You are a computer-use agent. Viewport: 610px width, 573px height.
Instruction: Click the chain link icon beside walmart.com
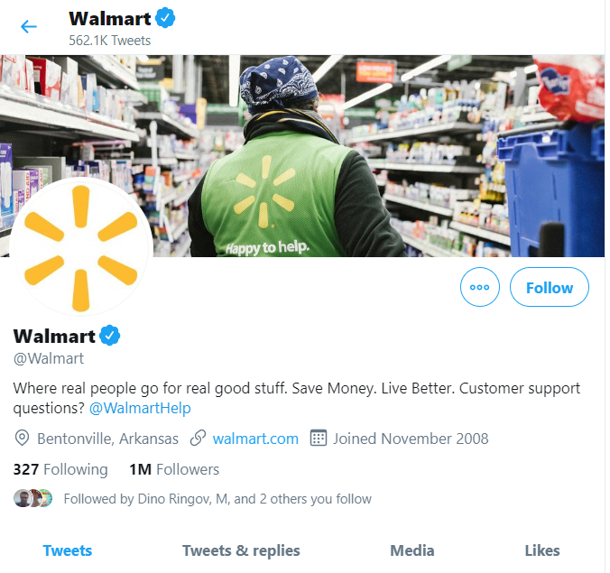pos(198,439)
